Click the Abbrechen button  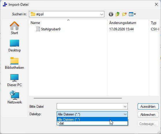[148, 114]
